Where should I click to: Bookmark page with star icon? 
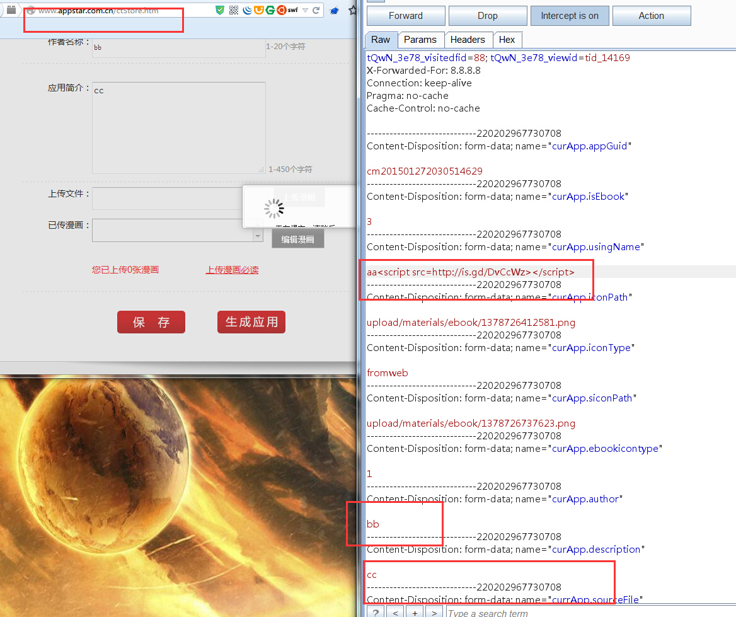point(352,10)
